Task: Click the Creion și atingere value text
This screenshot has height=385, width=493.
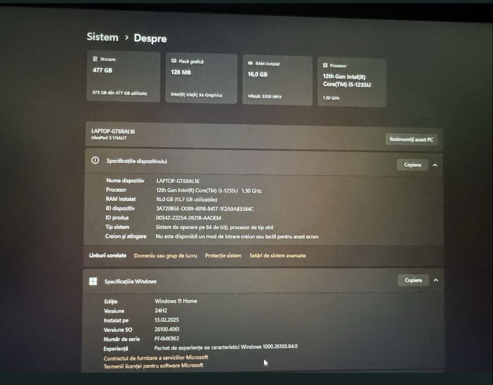Action: click(237, 237)
